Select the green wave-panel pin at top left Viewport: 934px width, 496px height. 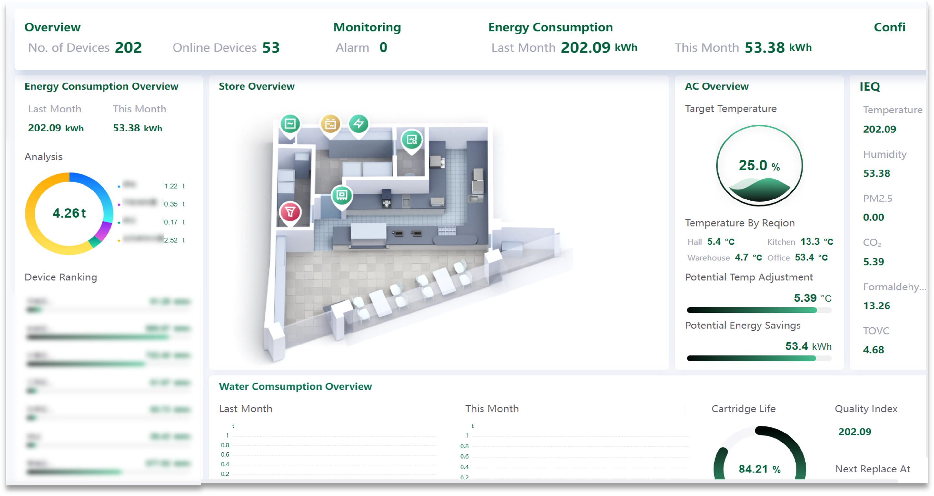coord(290,124)
